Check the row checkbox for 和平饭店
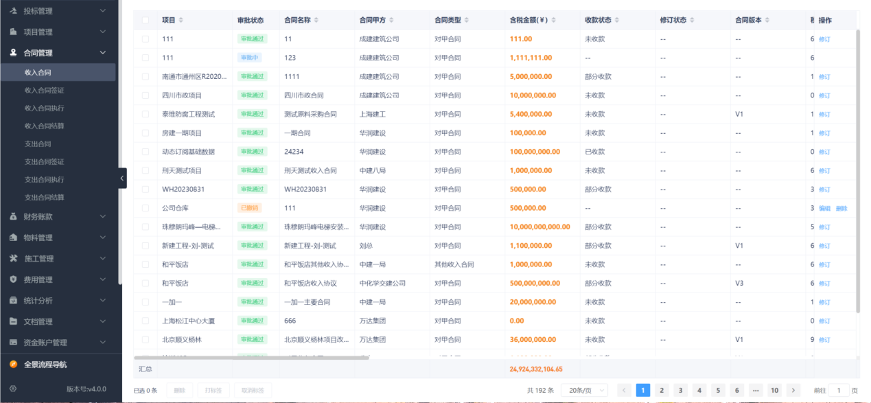 click(145, 264)
